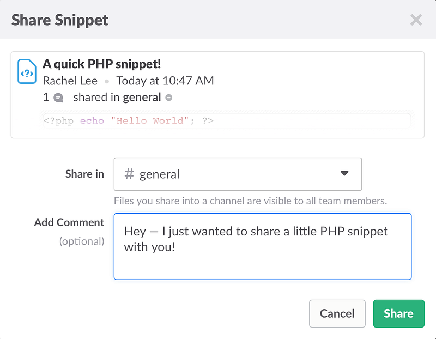This screenshot has width=436, height=339.
Task: Open "A quick PHP snippet!" title
Action: pos(102,64)
